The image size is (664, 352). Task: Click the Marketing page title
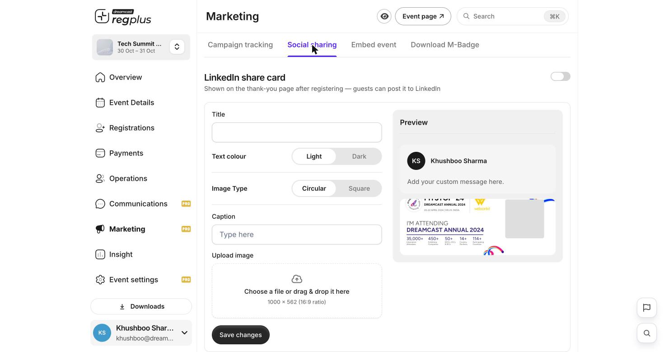pos(232,16)
